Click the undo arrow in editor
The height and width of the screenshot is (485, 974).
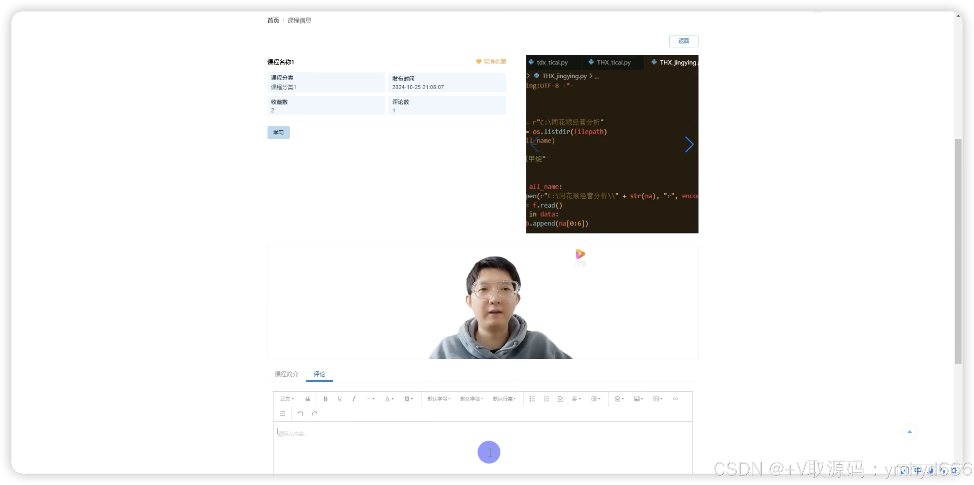pyautogui.click(x=300, y=413)
